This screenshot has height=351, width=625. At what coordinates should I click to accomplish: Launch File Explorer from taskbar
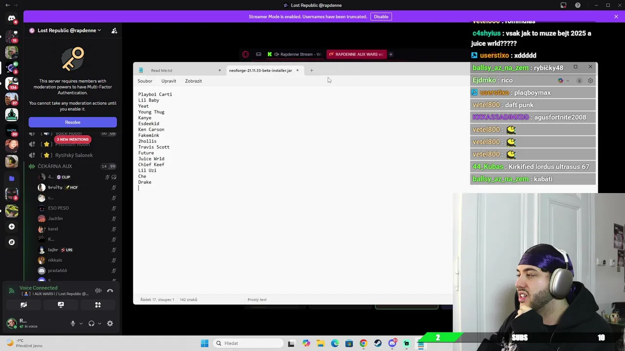point(320,343)
